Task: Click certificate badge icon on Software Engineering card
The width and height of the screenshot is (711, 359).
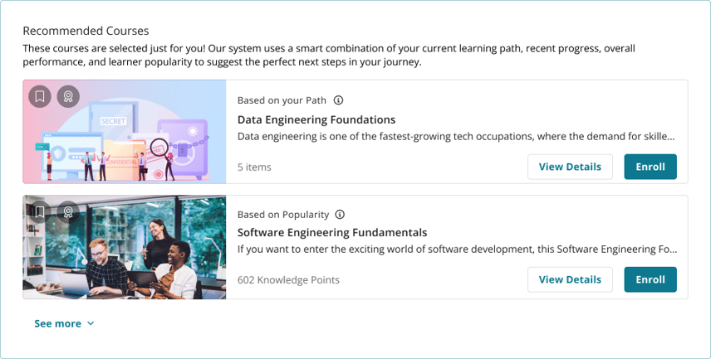Action: (x=68, y=212)
